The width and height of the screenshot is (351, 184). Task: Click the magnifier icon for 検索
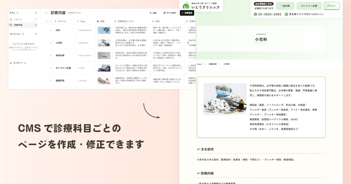pos(151,13)
